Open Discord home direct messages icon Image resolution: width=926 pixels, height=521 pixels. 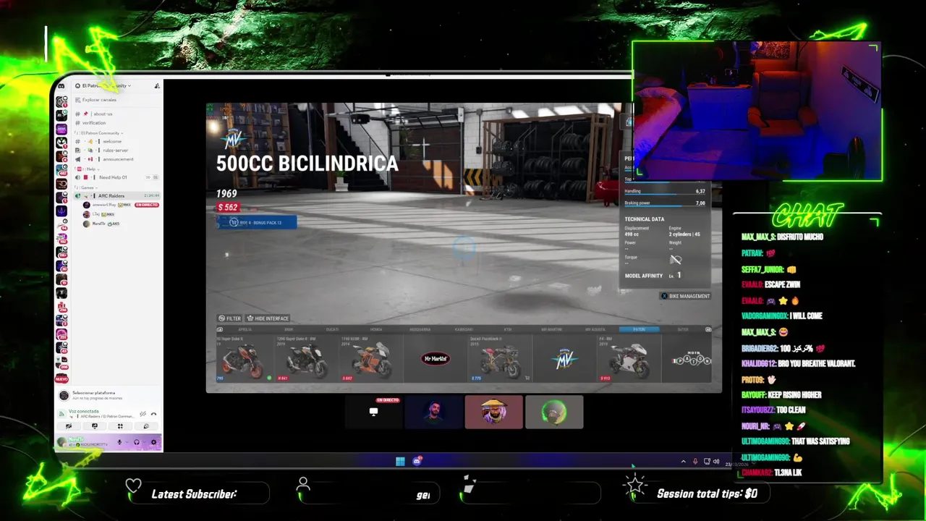(x=61, y=86)
